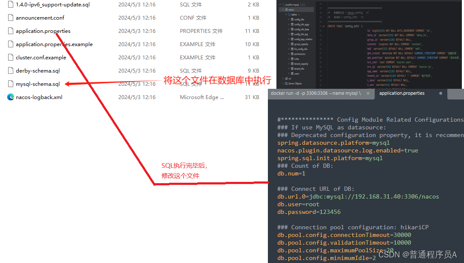Click the CREATE TABLE config_info line
Image resolution: width=464 pixels, height=263 pixels.
point(345,26)
